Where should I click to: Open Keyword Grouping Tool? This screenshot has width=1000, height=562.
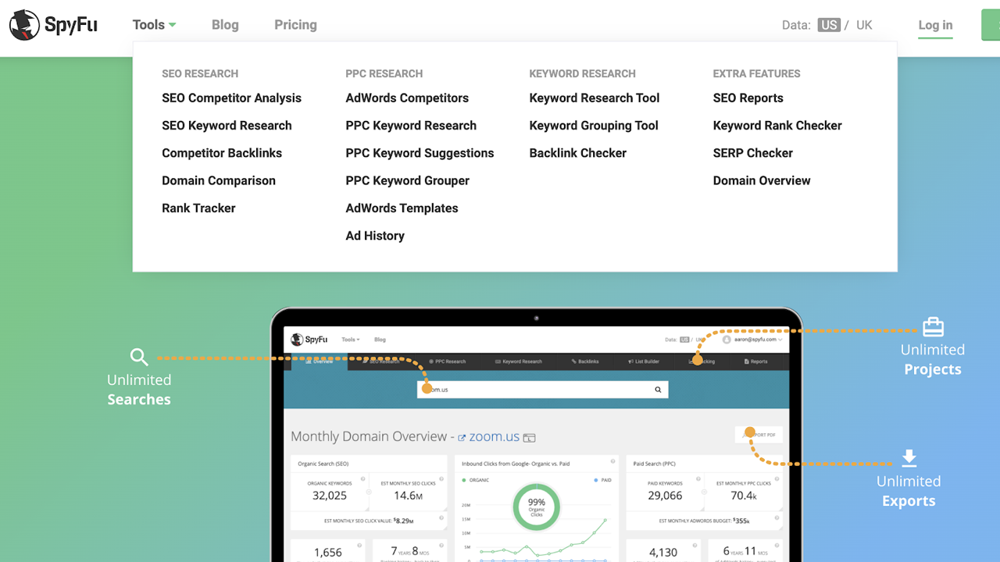[x=594, y=126]
